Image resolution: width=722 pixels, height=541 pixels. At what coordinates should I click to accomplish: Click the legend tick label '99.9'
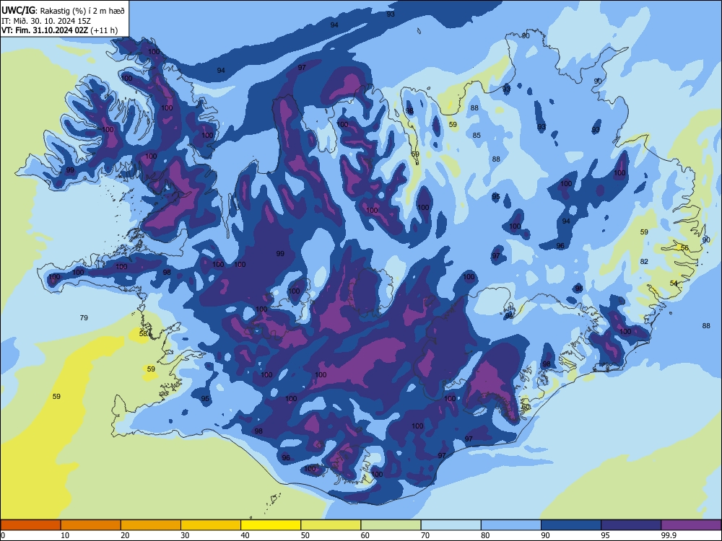[669, 535]
